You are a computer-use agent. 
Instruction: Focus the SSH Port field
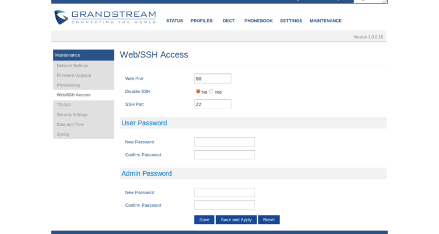(213, 104)
